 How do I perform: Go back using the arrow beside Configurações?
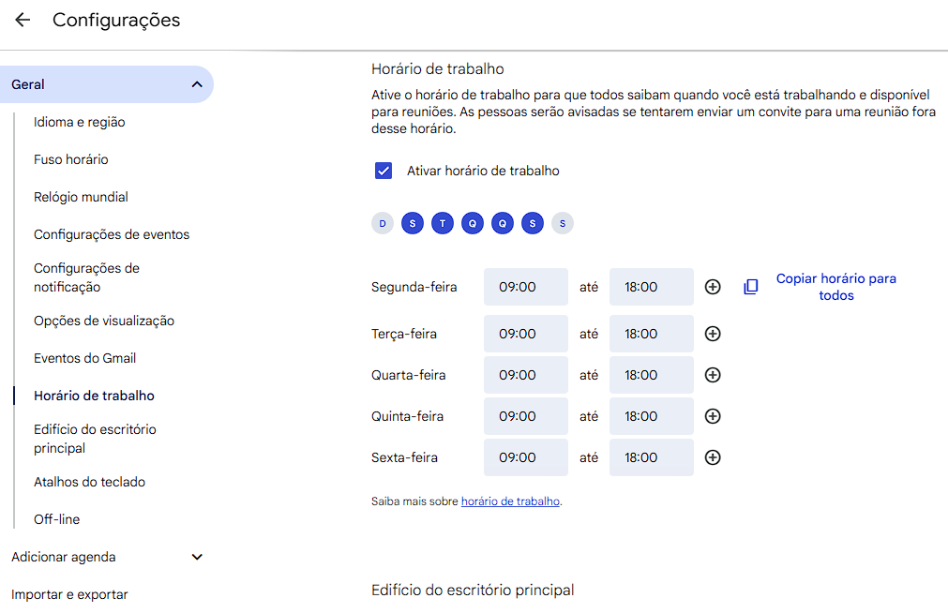click(x=23, y=20)
